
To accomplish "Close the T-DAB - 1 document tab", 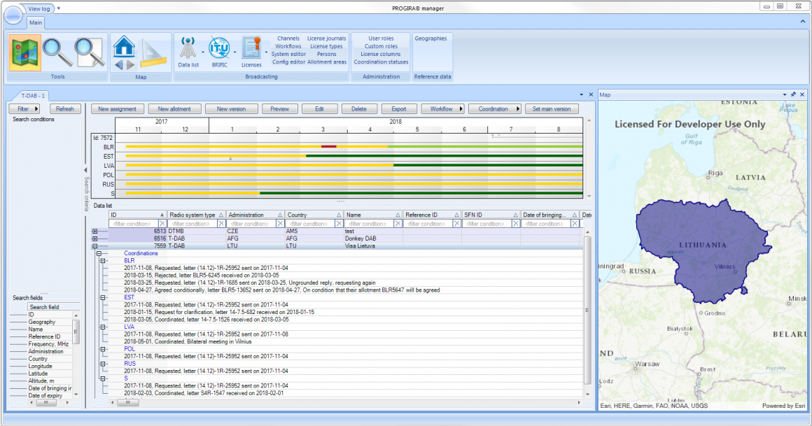I will click(x=591, y=94).
